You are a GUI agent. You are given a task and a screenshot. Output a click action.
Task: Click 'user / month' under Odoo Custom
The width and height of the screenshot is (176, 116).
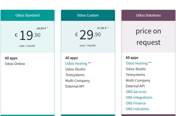click(87, 45)
